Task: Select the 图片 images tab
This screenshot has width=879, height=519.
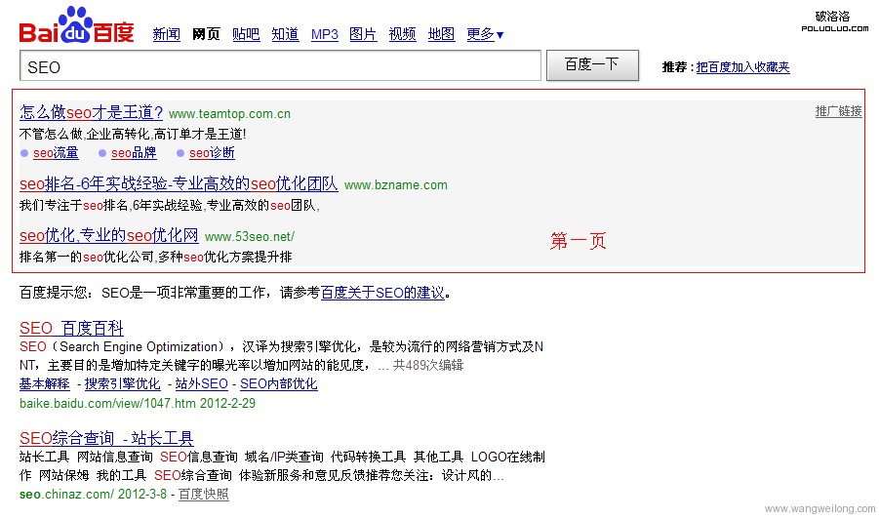Action: tap(363, 34)
